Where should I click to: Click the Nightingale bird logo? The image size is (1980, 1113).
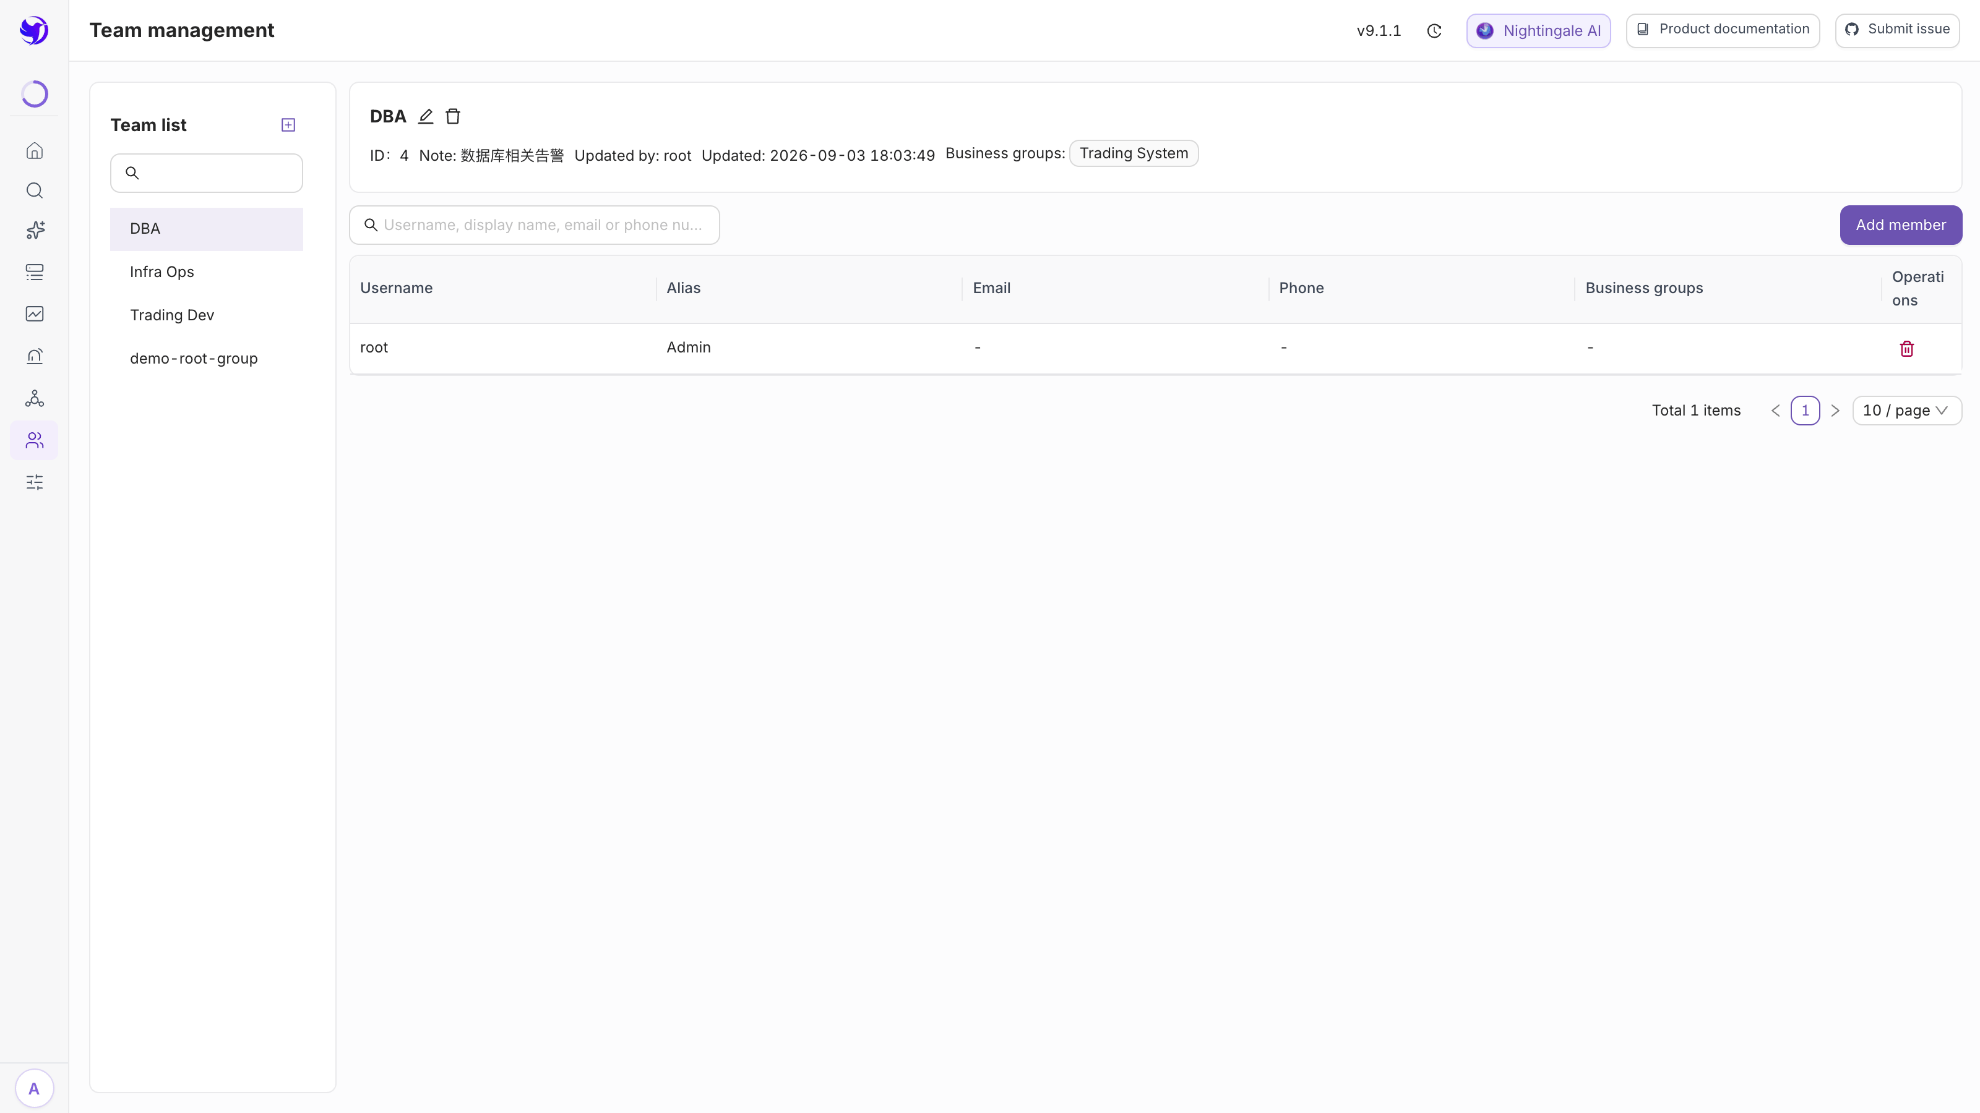pyautogui.click(x=34, y=30)
